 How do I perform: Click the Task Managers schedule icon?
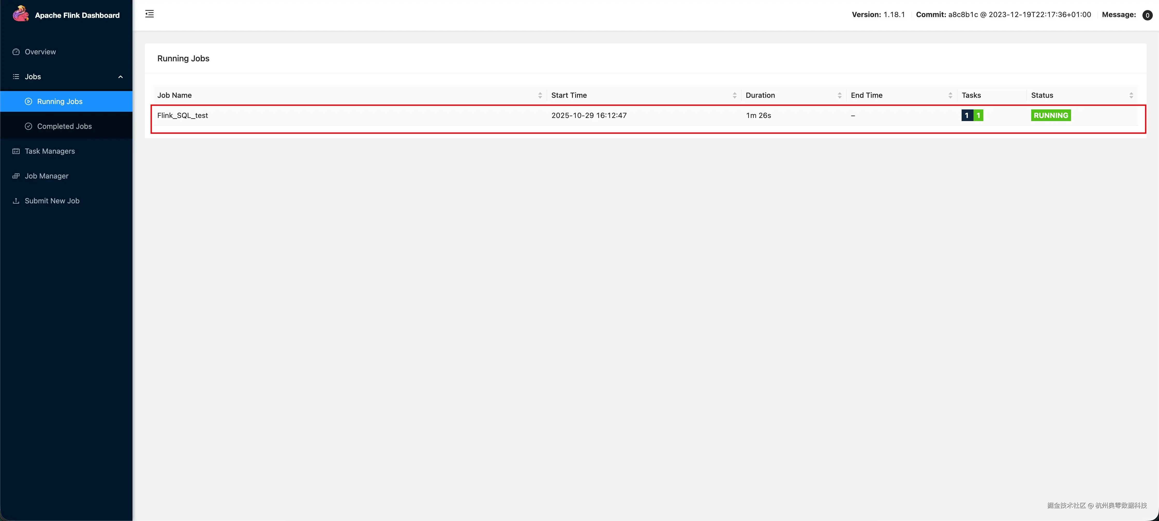tap(16, 151)
